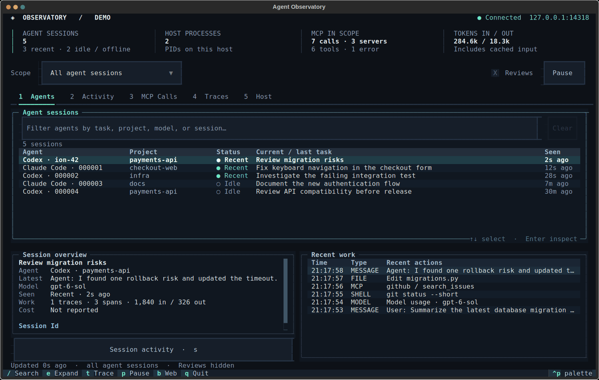Image resolution: width=599 pixels, height=380 pixels.
Task: Click the Session Id label
Action: coord(39,326)
